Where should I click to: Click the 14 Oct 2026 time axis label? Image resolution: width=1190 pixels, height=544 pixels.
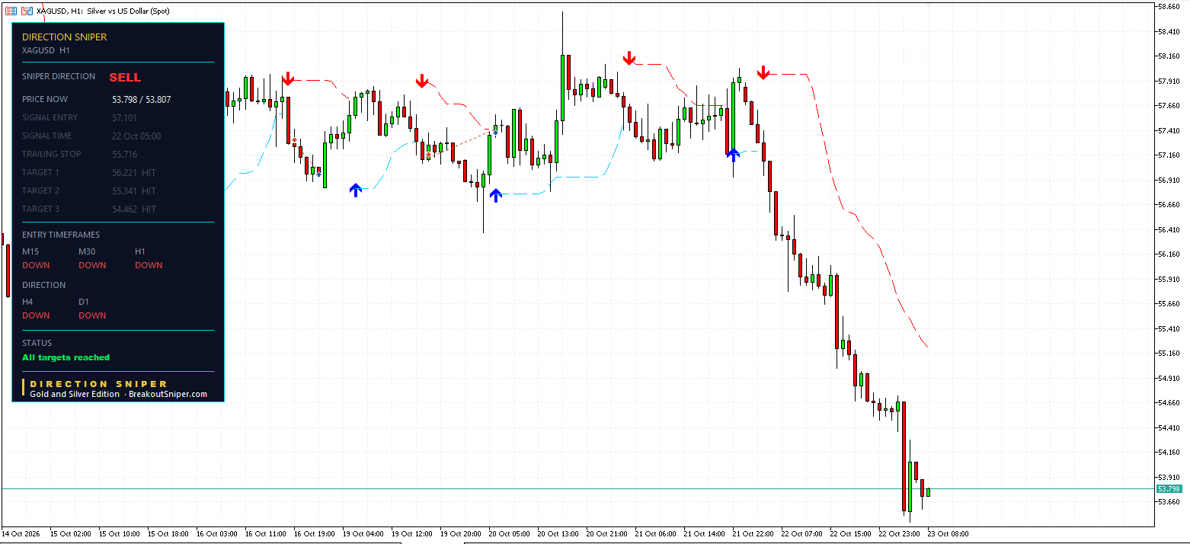click(x=22, y=534)
